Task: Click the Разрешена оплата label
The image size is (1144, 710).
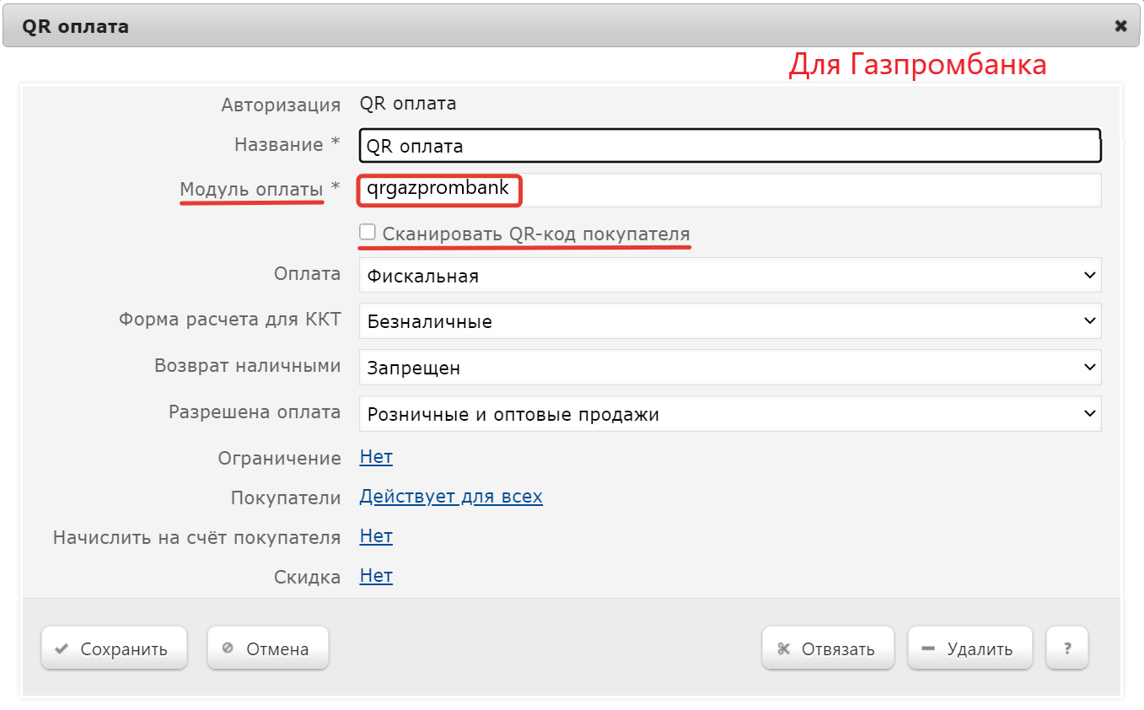Action: click(x=255, y=412)
